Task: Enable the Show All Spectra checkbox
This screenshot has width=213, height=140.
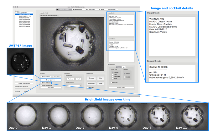Action: pos(41,85)
